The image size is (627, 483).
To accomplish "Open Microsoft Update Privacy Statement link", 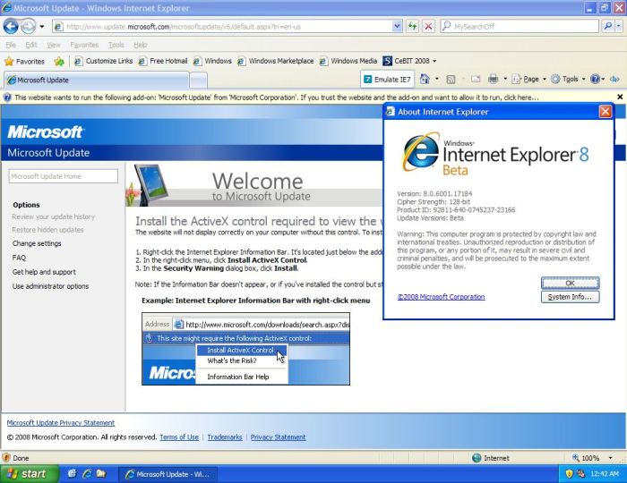I will click(x=61, y=423).
